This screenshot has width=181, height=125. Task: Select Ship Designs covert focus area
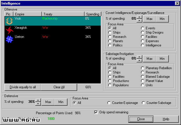[143, 32]
